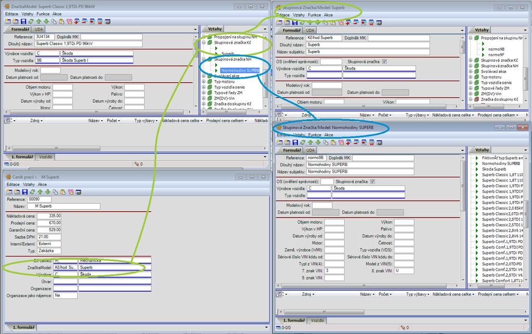The image size is (532, 334).
Task: Click horizontal scrollbar in Superb Classic bottom table
Action: coord(56,148)
